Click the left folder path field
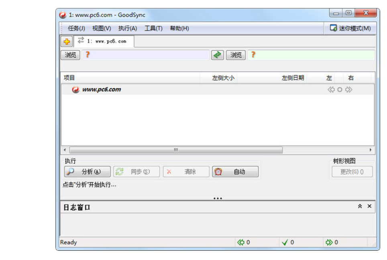The image size is (387, 260). pyautogui.click(x=146, y=55)
